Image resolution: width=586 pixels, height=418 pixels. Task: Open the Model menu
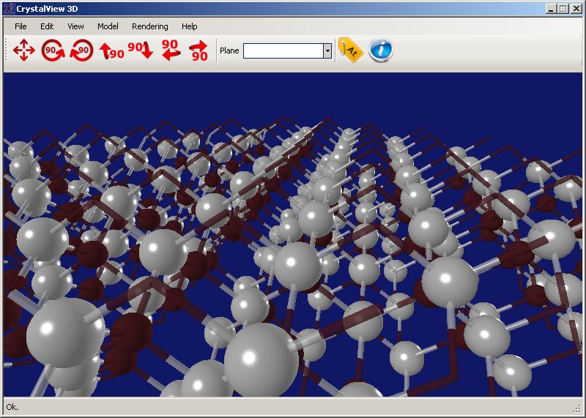(108, 26)
